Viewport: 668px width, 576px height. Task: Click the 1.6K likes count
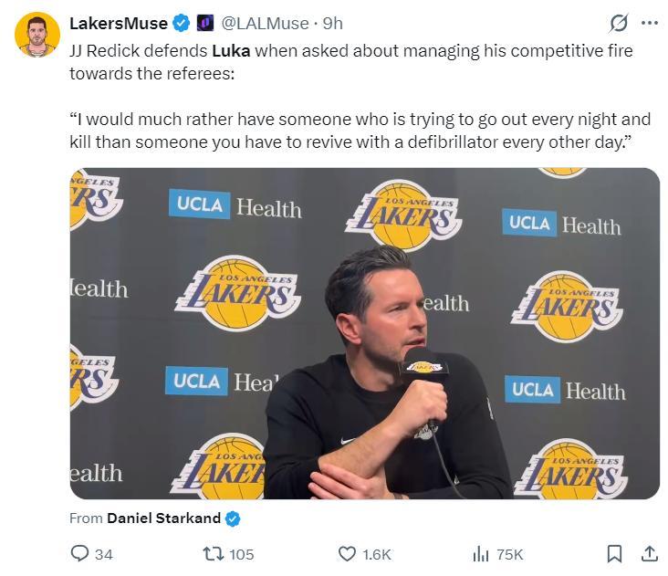[376, 554]
